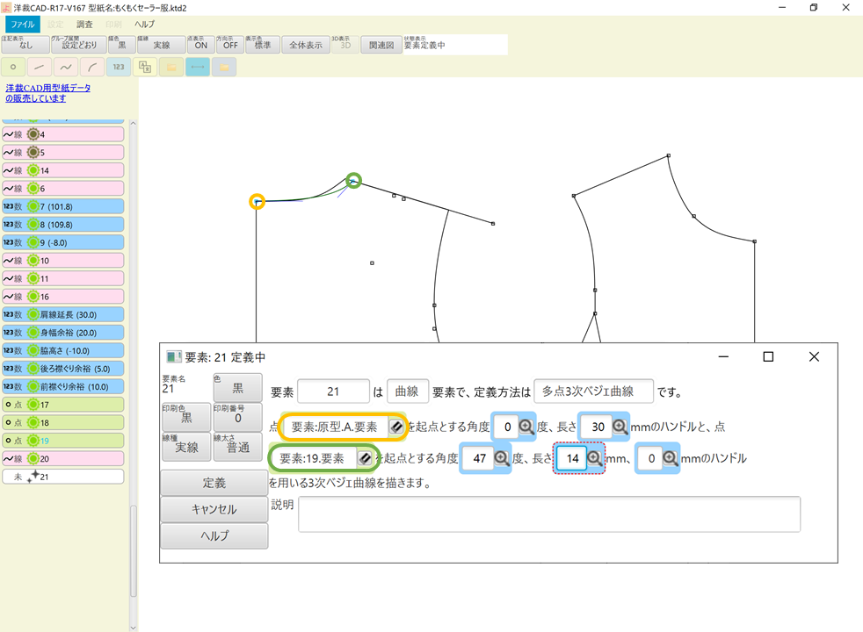Screen dimensions: 863x632
Task: Select the curve tool in the second toolbar row
Action: (65, 67)
